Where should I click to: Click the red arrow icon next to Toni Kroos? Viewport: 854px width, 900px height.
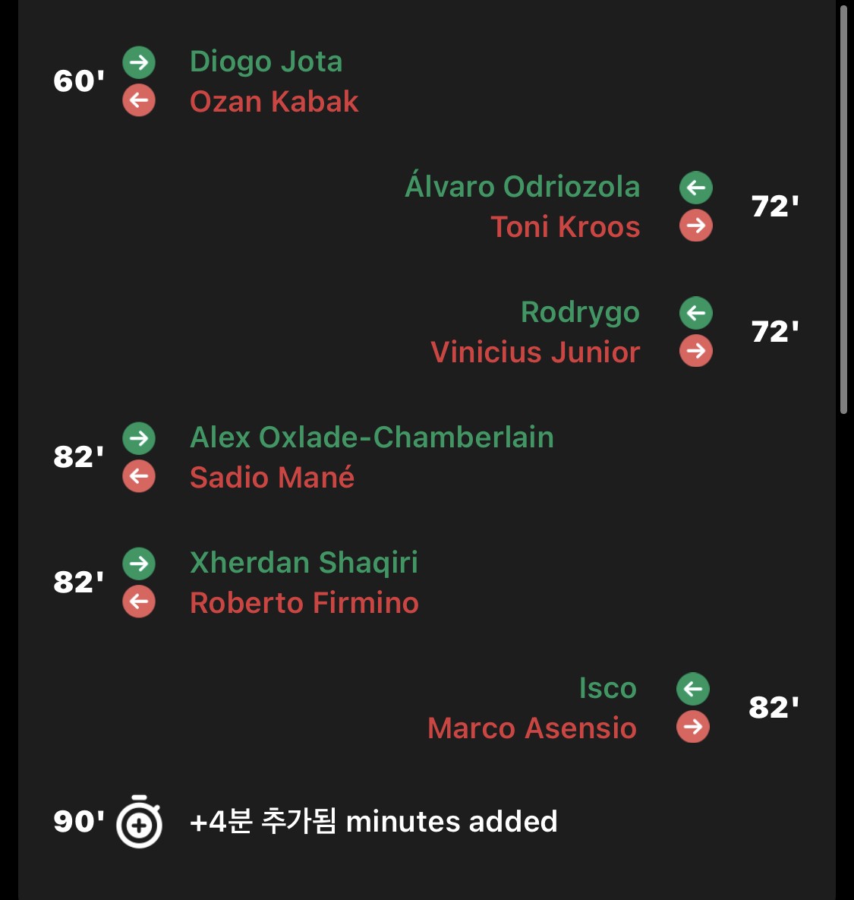pos(695,225)
